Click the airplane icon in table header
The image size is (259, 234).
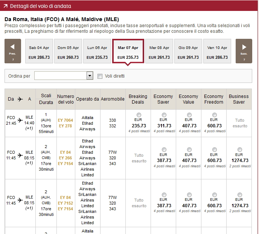coord(20,99)
